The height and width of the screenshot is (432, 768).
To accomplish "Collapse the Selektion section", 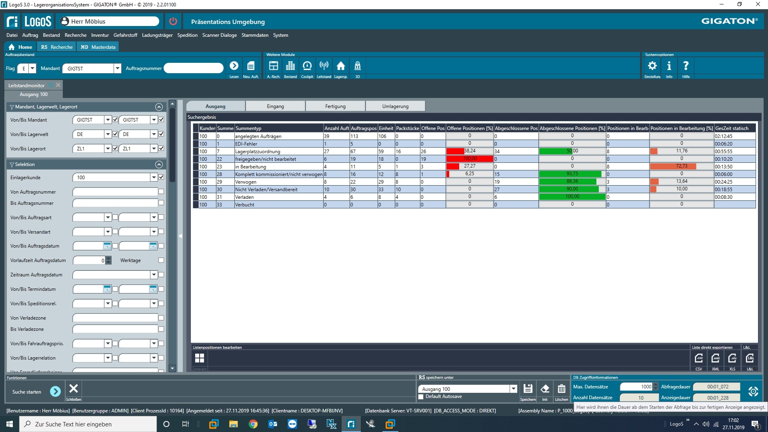I will (x=159, y=164).
